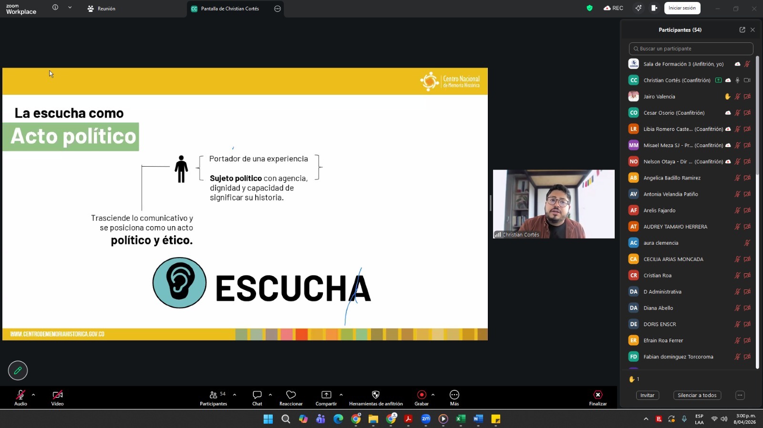Click the Buscar un participante field
Screen dimensions: 763x428
pyautogui.click(x=691, y=49)
